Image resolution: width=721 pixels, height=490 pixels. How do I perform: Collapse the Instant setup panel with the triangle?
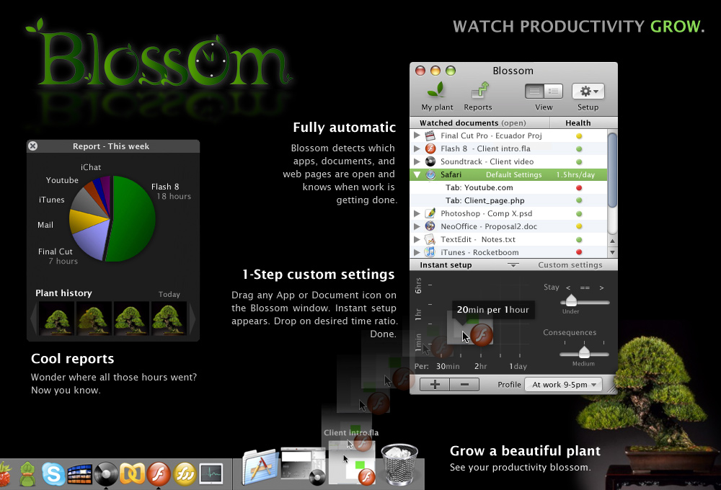tap(513, 265)
